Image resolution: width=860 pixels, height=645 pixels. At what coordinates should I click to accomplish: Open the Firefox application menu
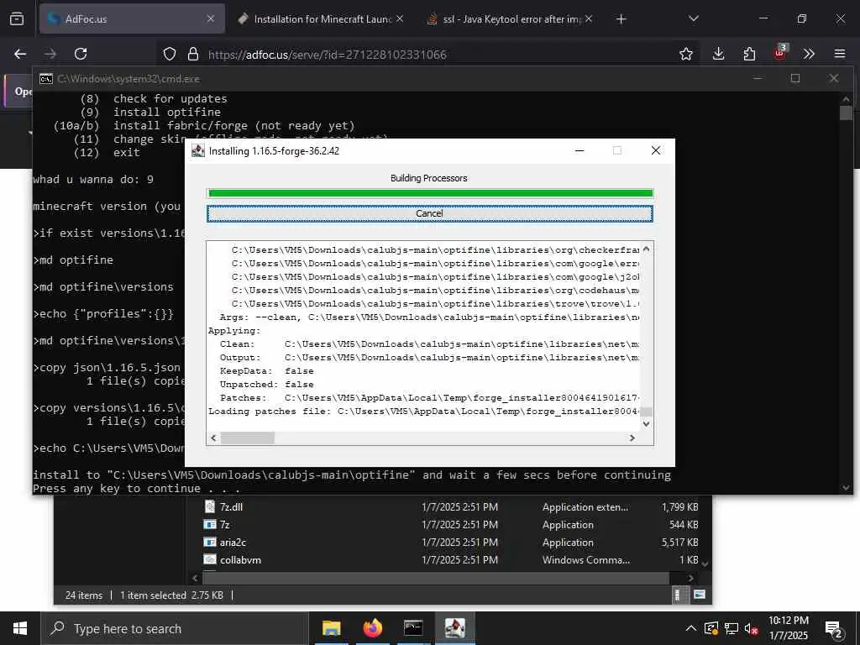pos(840,54)
